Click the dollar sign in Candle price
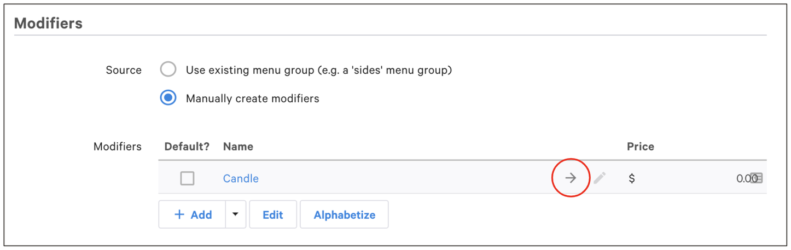This screenshot has height=250, width=791. (632, 178)
